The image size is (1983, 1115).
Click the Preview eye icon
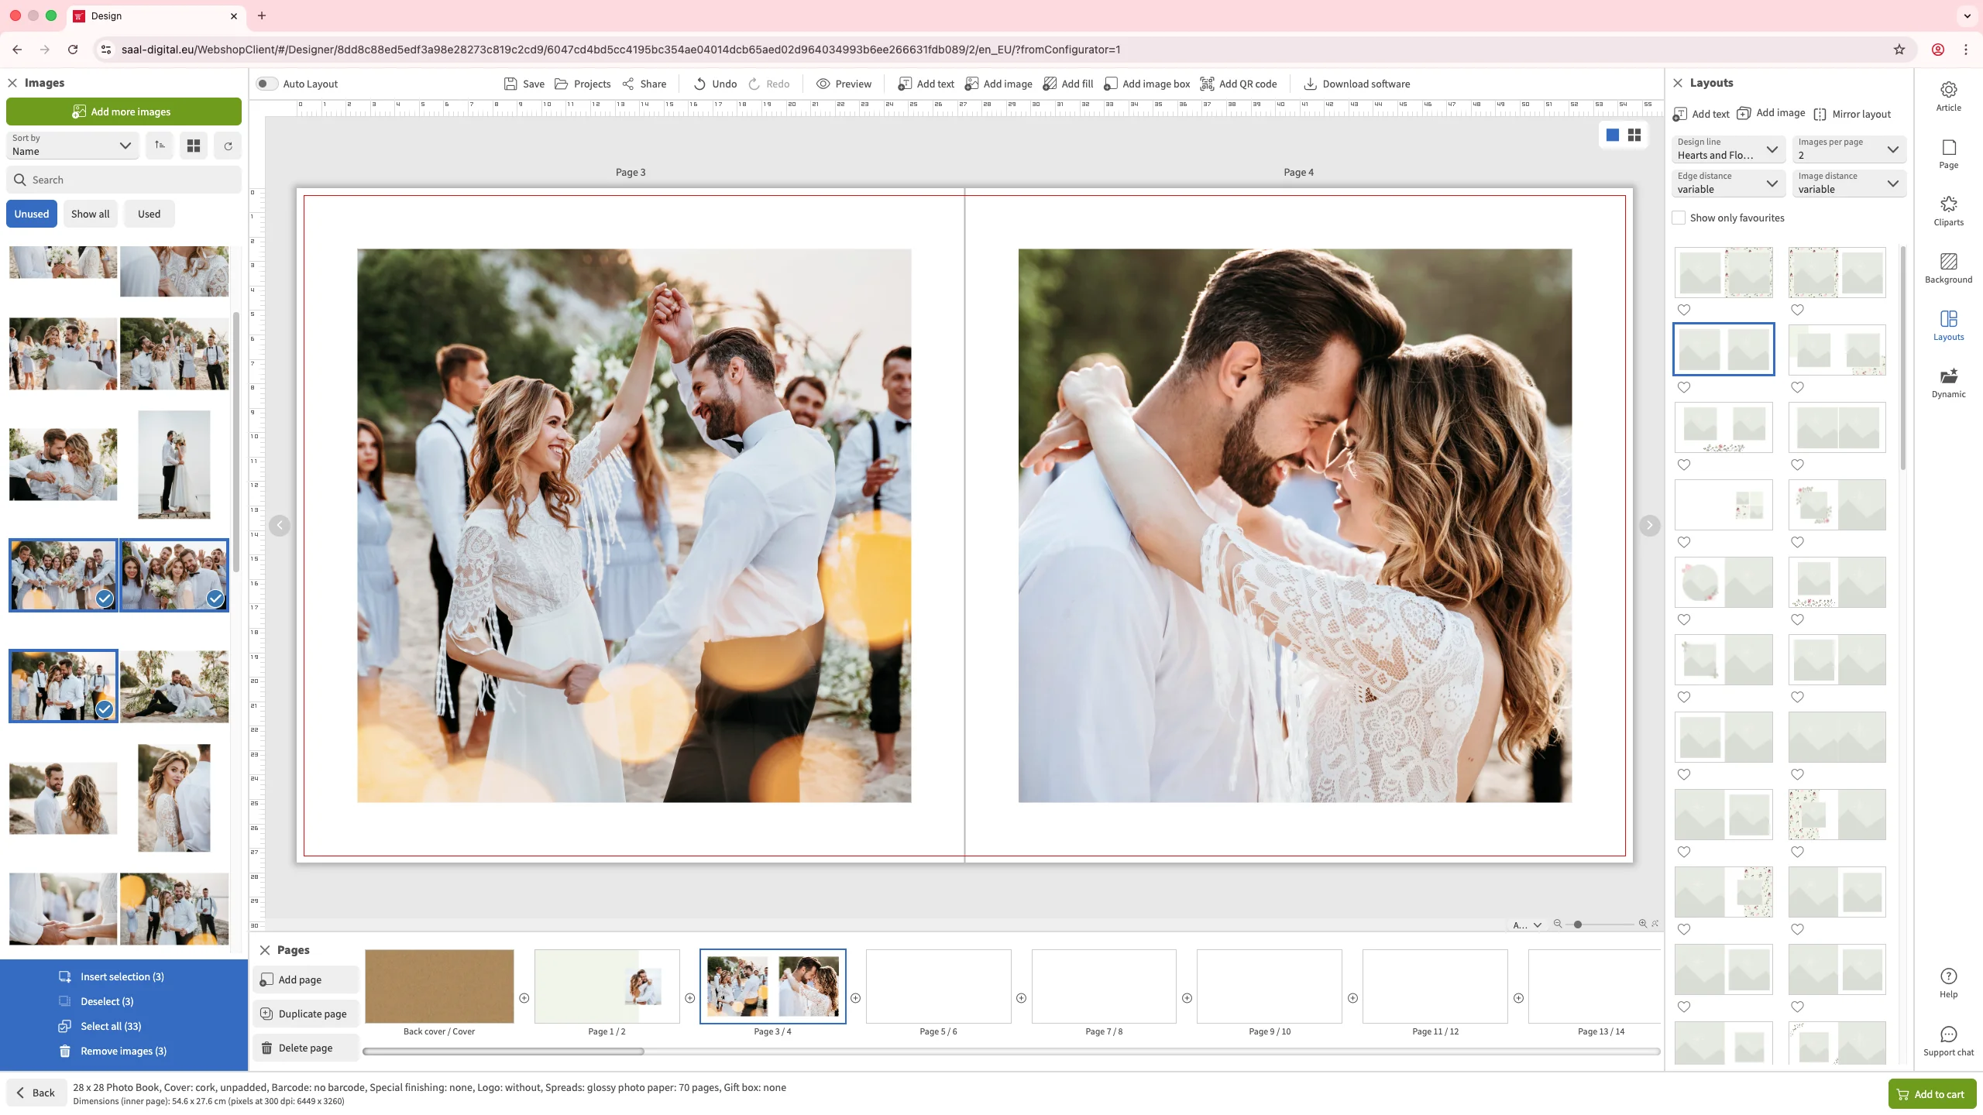823,84
